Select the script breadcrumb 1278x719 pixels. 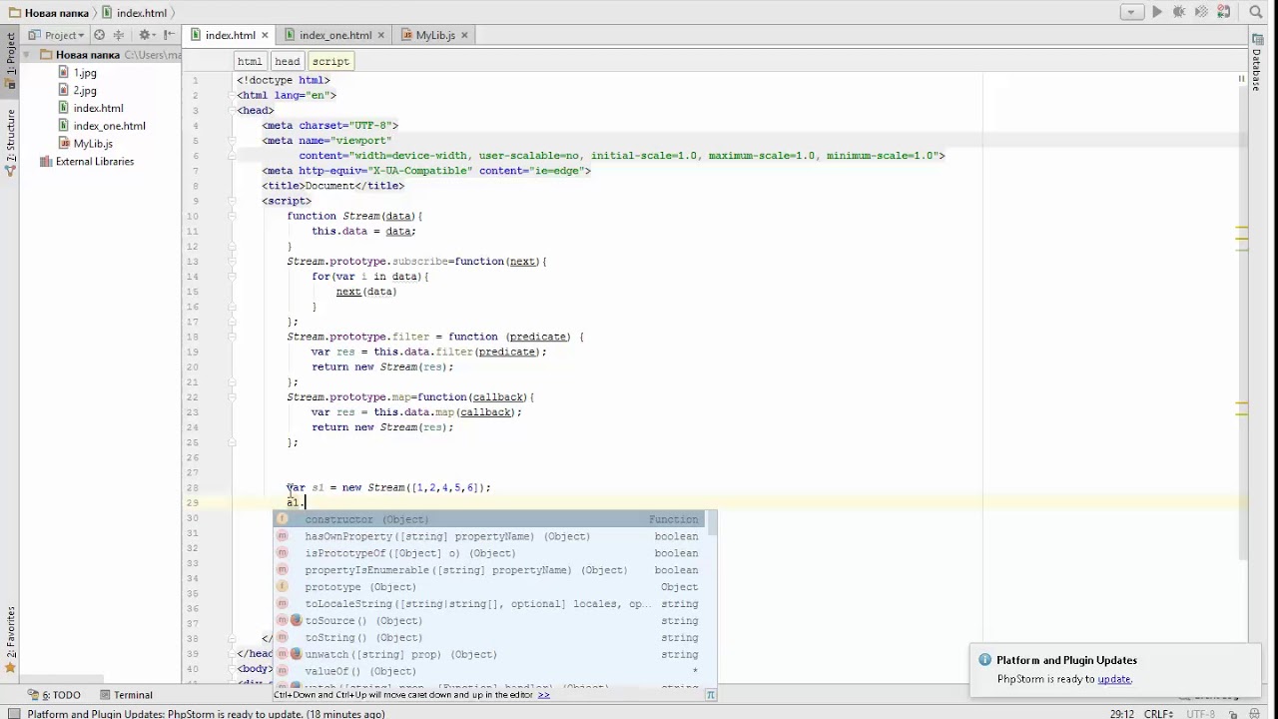click(x=330, y=61)
